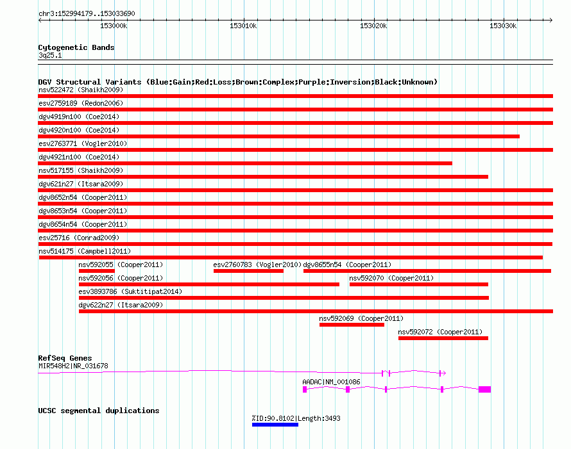Click the dgv4919n100 (Coe2014) label

[79, 117]
